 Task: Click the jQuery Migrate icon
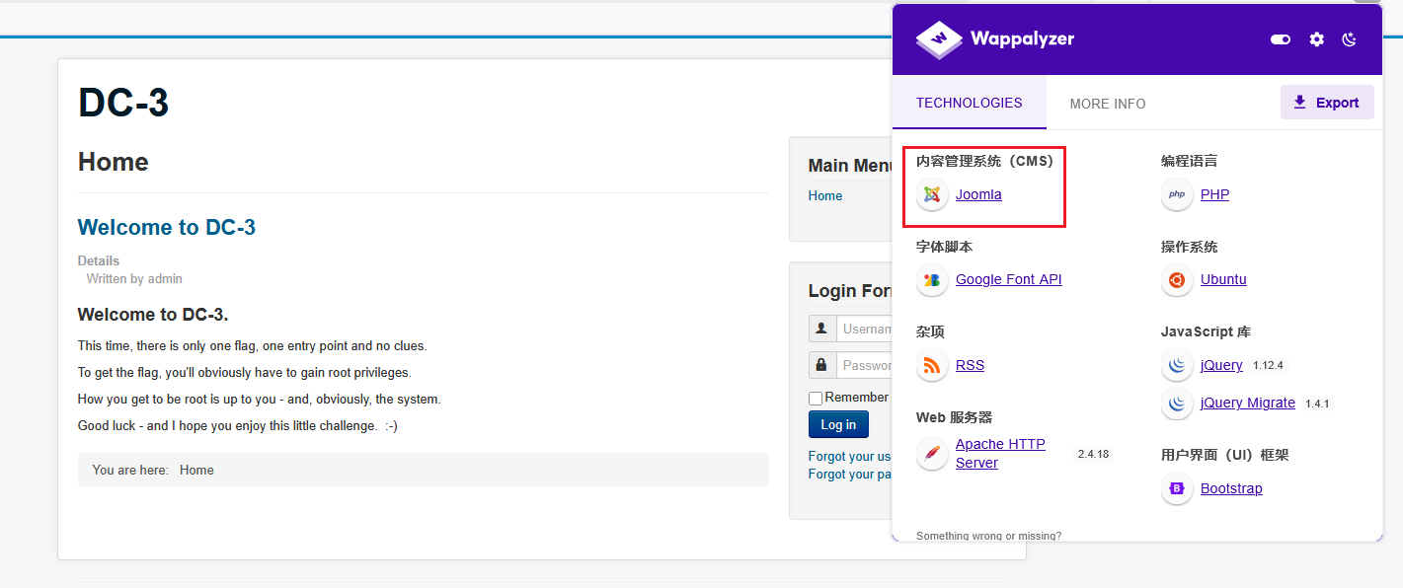(x=1177, y=404)
